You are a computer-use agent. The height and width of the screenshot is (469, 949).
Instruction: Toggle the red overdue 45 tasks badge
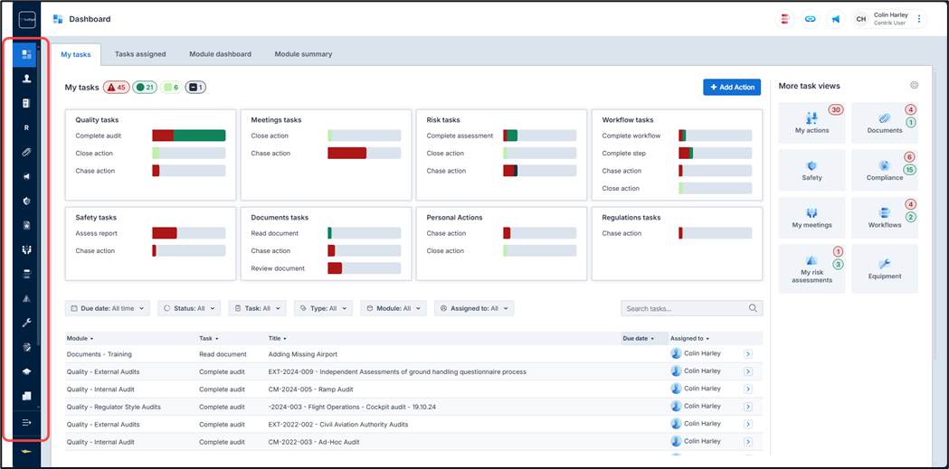tap(116, 88)
